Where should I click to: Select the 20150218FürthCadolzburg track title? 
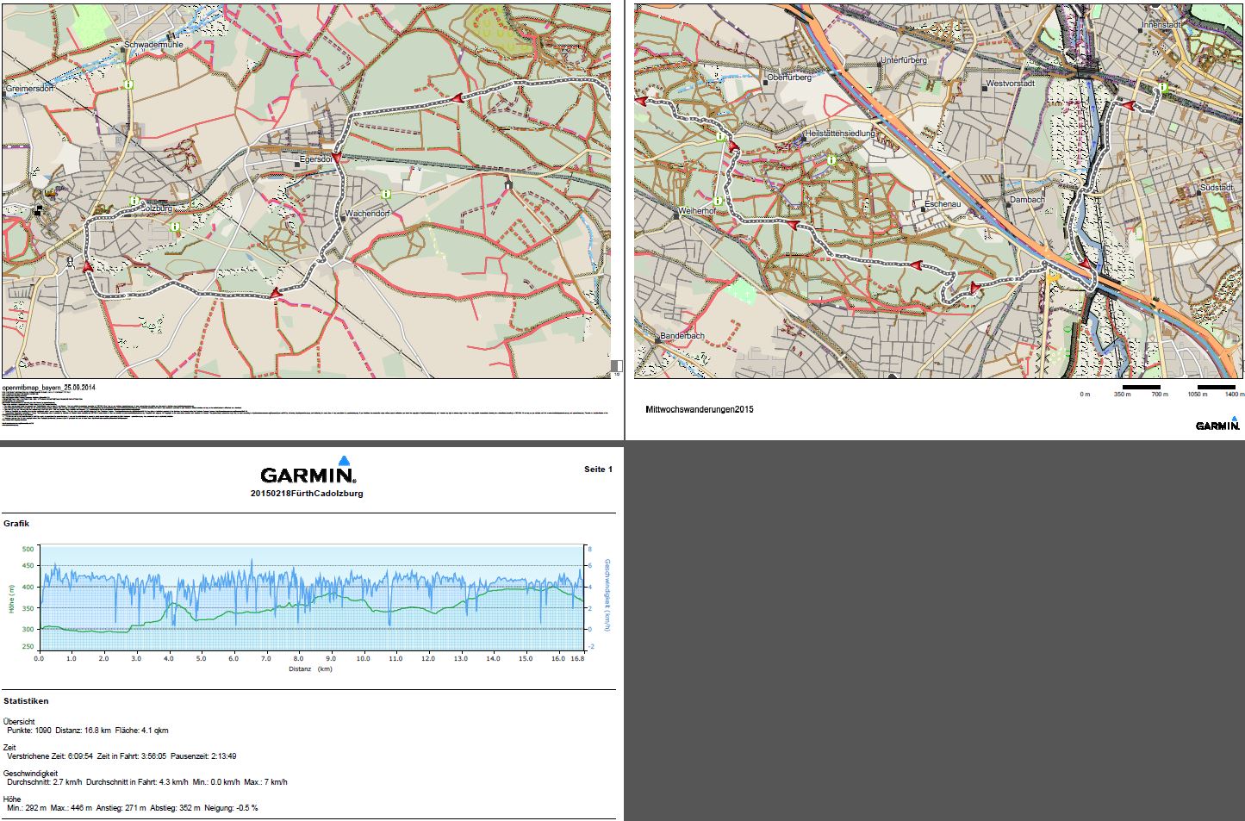307,494
